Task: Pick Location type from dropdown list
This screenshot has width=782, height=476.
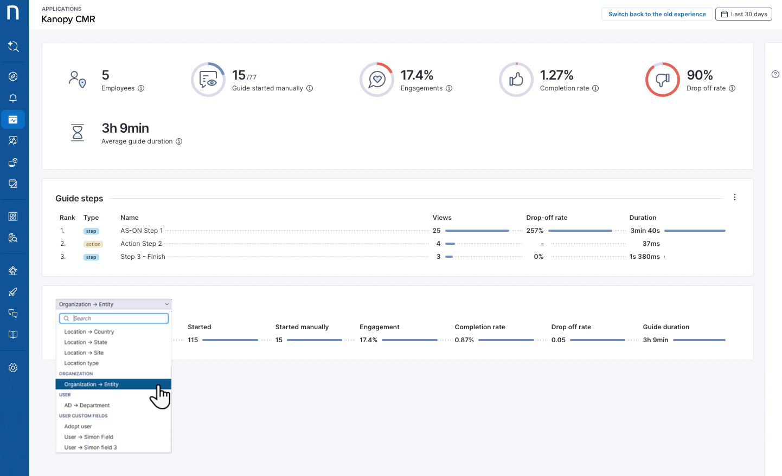Action: pyautogui.click(x=81, y=363)
